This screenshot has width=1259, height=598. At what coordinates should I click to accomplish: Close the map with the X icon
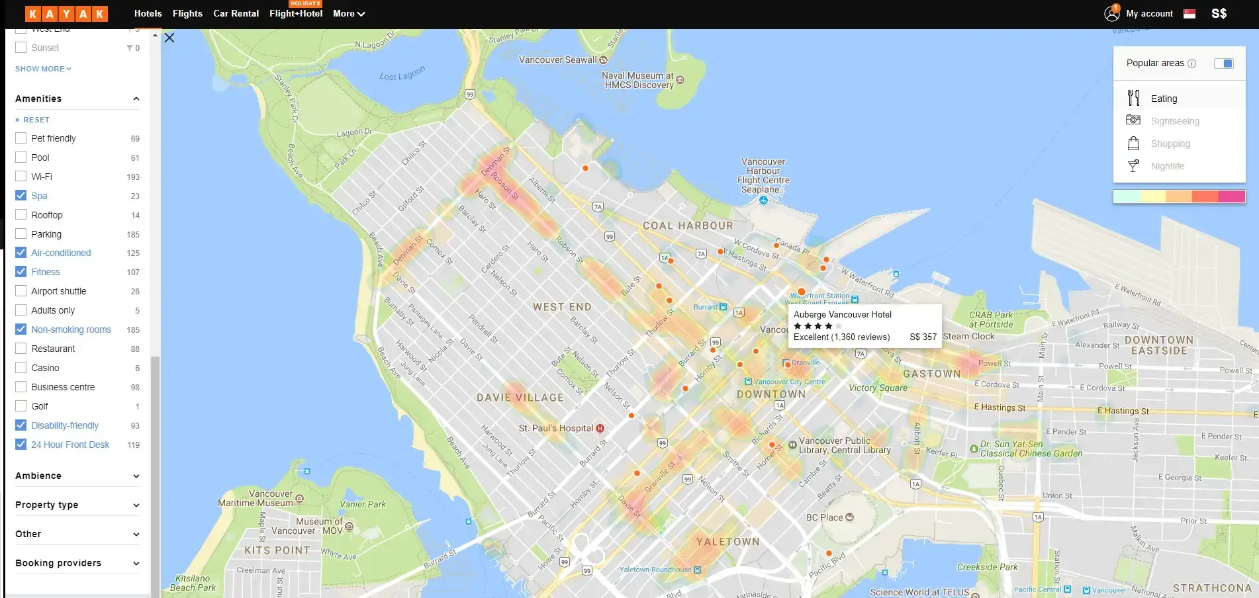[169, 38]
